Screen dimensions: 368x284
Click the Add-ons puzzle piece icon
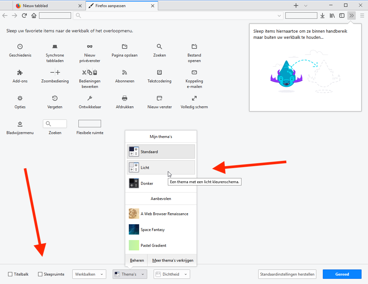coord(20,72)
